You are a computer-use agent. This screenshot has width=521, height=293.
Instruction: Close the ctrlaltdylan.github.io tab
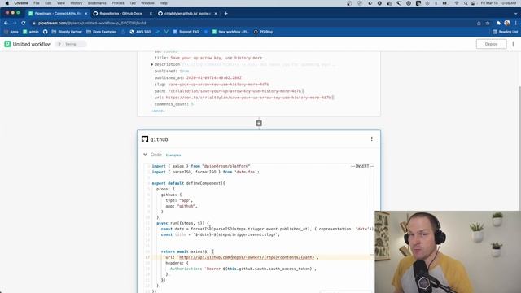[216, 14]
